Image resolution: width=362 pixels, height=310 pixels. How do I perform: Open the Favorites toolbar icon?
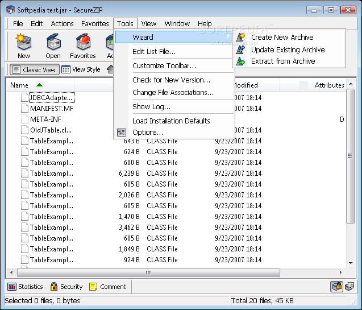coord(83,42)
